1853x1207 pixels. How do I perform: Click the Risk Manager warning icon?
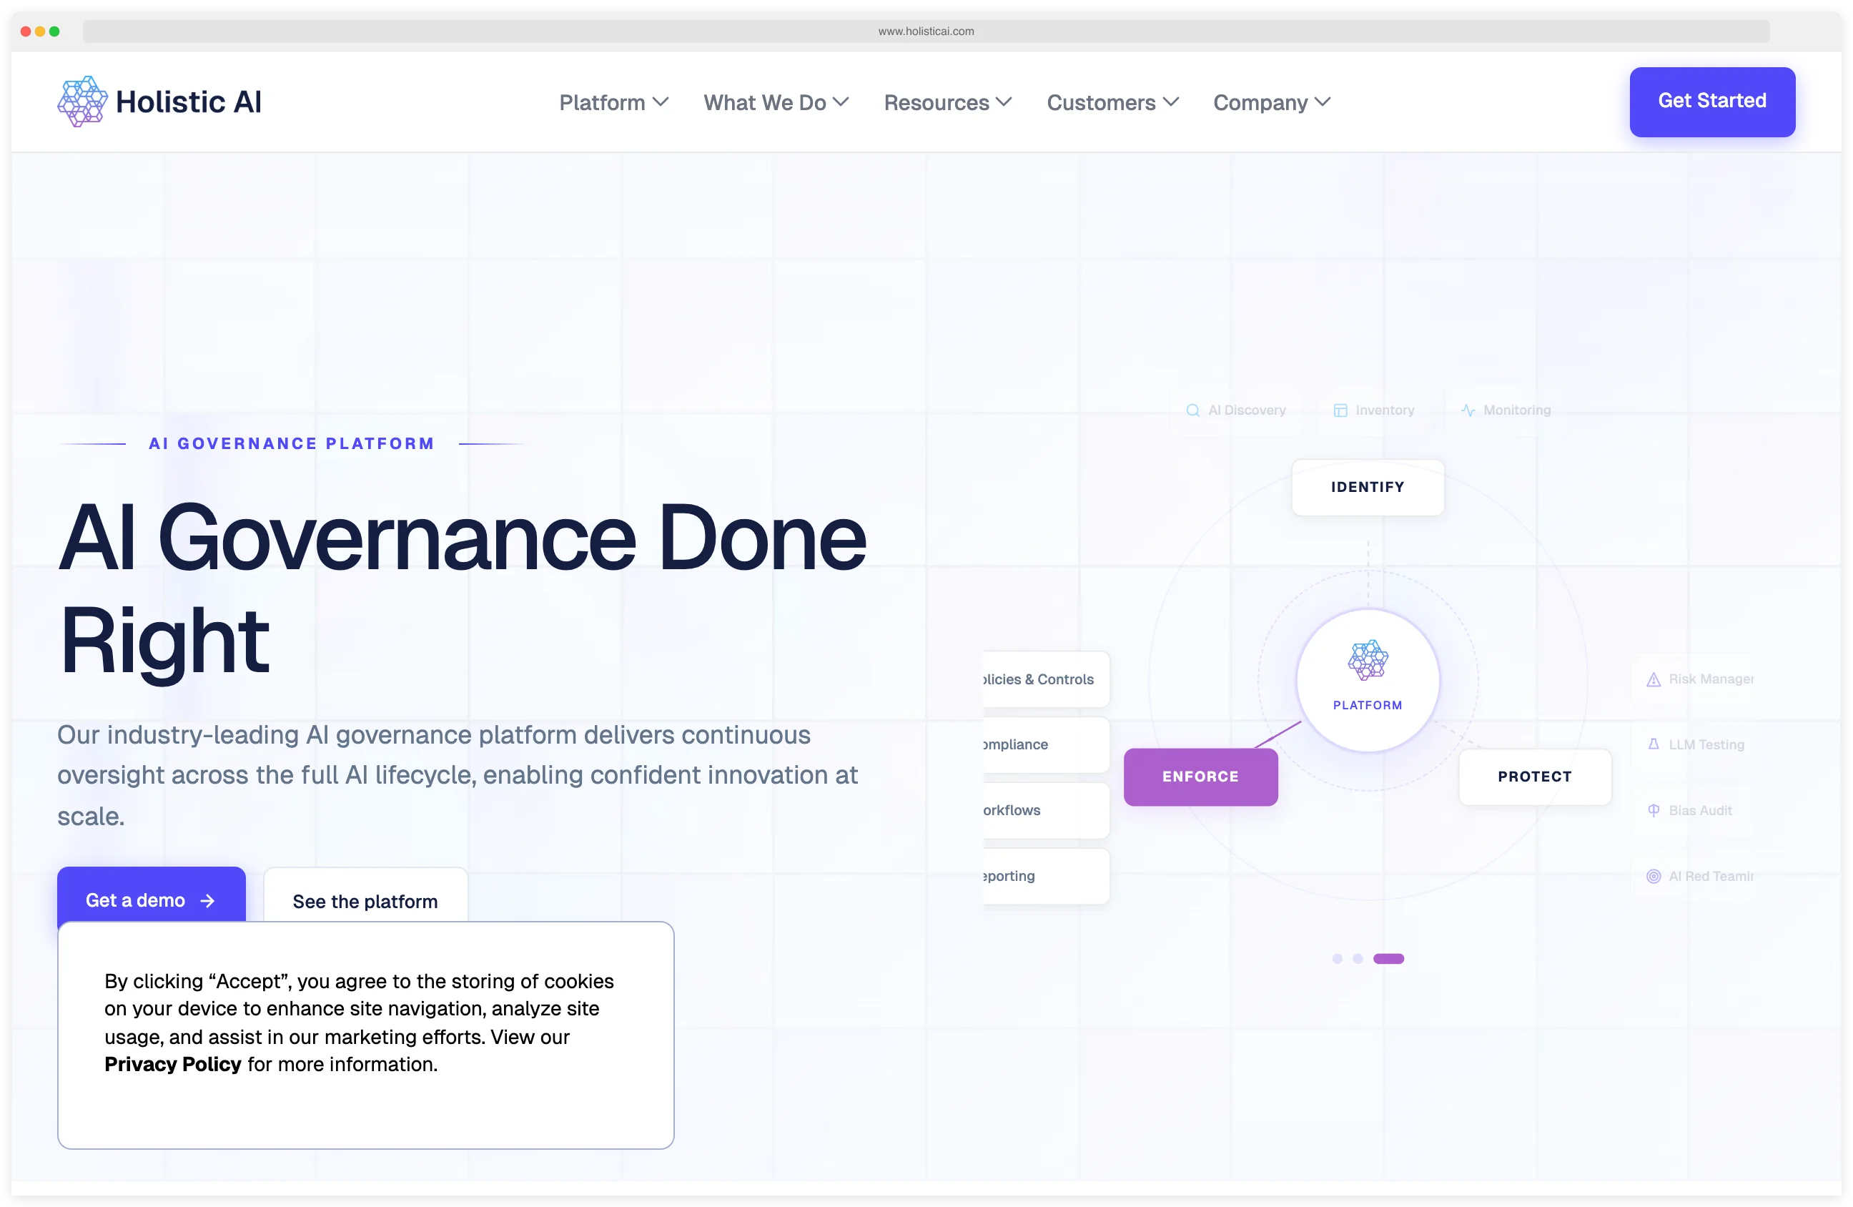pos(1654,679)
